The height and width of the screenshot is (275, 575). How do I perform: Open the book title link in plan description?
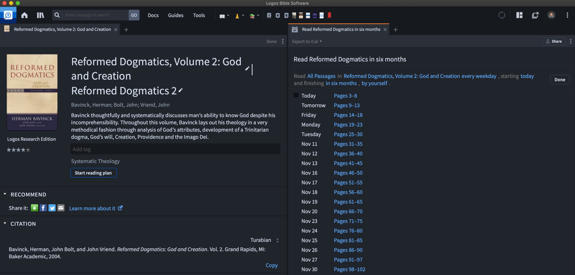pos(402,76)
